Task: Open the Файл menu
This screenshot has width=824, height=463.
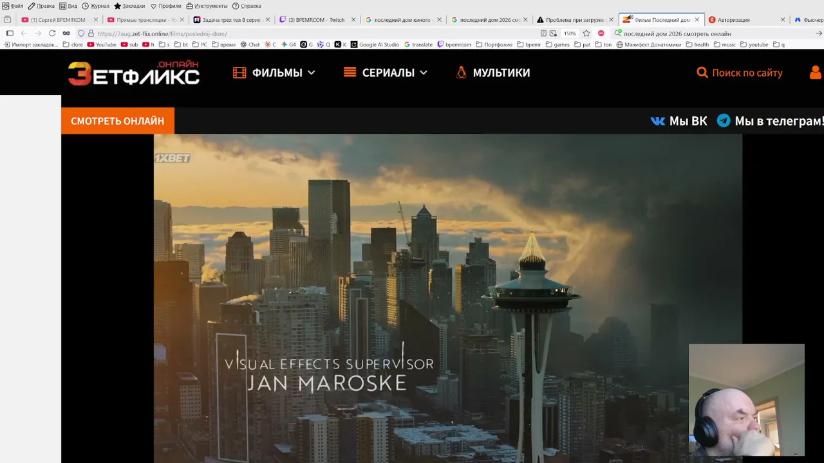Action: tap(13, 6)
